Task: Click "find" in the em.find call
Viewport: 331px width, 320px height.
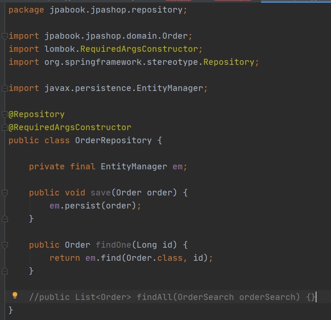Action: [111, 258]
